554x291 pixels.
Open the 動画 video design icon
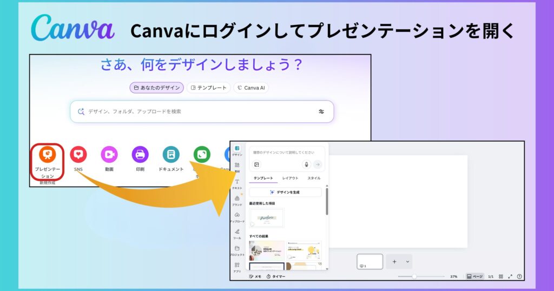pyautogui.click(x=109, y=155)
